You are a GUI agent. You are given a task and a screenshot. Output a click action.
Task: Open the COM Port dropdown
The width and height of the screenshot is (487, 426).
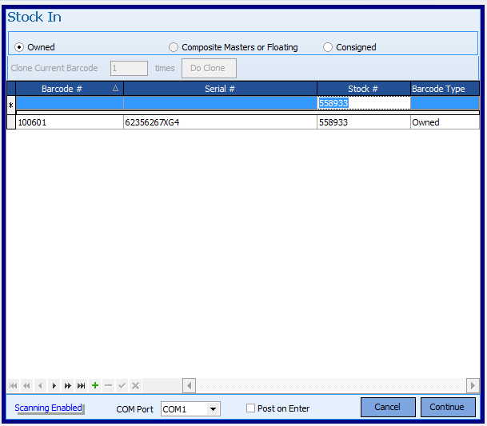tap(213, 409)
